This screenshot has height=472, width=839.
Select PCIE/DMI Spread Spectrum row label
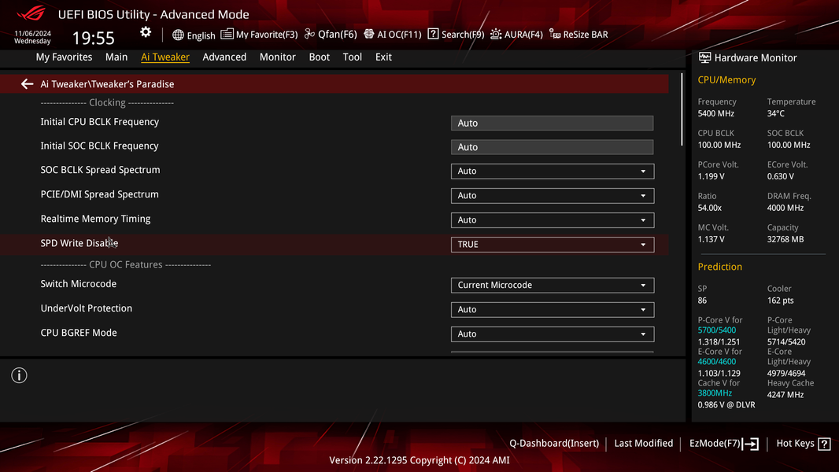point(99,194)
